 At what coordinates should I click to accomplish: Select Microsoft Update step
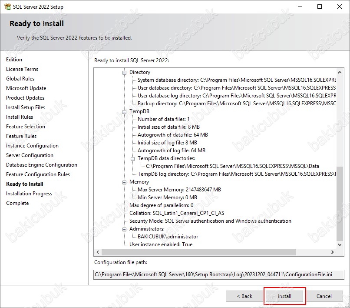pos(26,88)
